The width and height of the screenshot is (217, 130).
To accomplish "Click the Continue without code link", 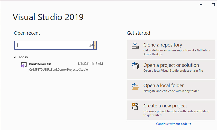I will [x=172, y=124].
